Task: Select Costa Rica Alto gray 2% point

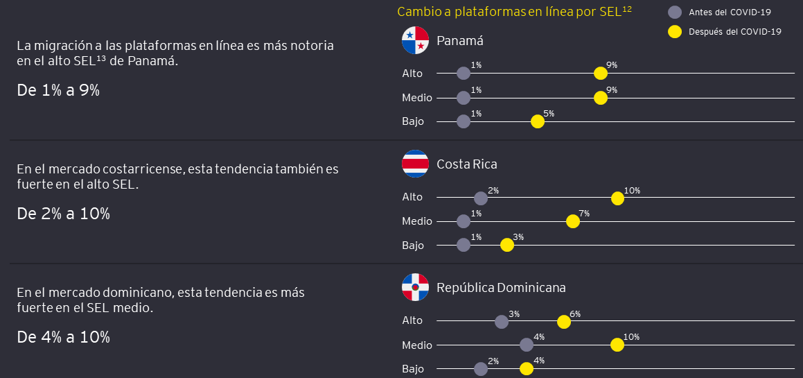Action: pyautogui.click(x=481, y=198)
